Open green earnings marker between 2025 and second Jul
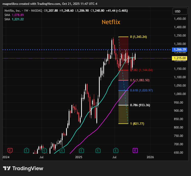 pyautogui.click(x=98, y=150)
